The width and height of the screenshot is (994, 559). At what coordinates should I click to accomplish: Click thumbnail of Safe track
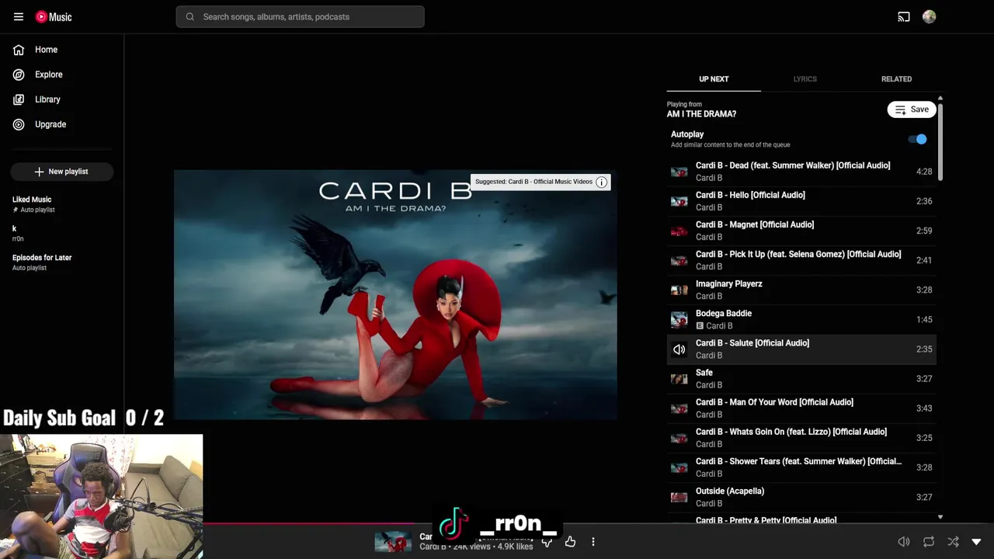[679, 379]
